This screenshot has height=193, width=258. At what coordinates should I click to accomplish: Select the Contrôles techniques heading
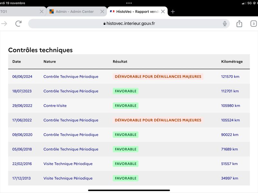pyautogui.click(x=40, y=50)
